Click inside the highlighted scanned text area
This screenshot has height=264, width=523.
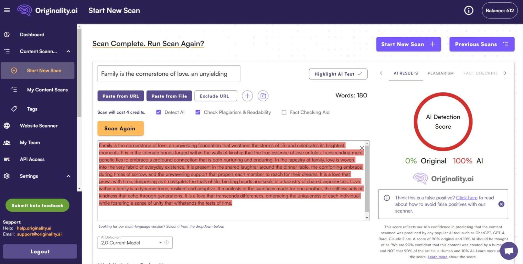click(231, 174)
